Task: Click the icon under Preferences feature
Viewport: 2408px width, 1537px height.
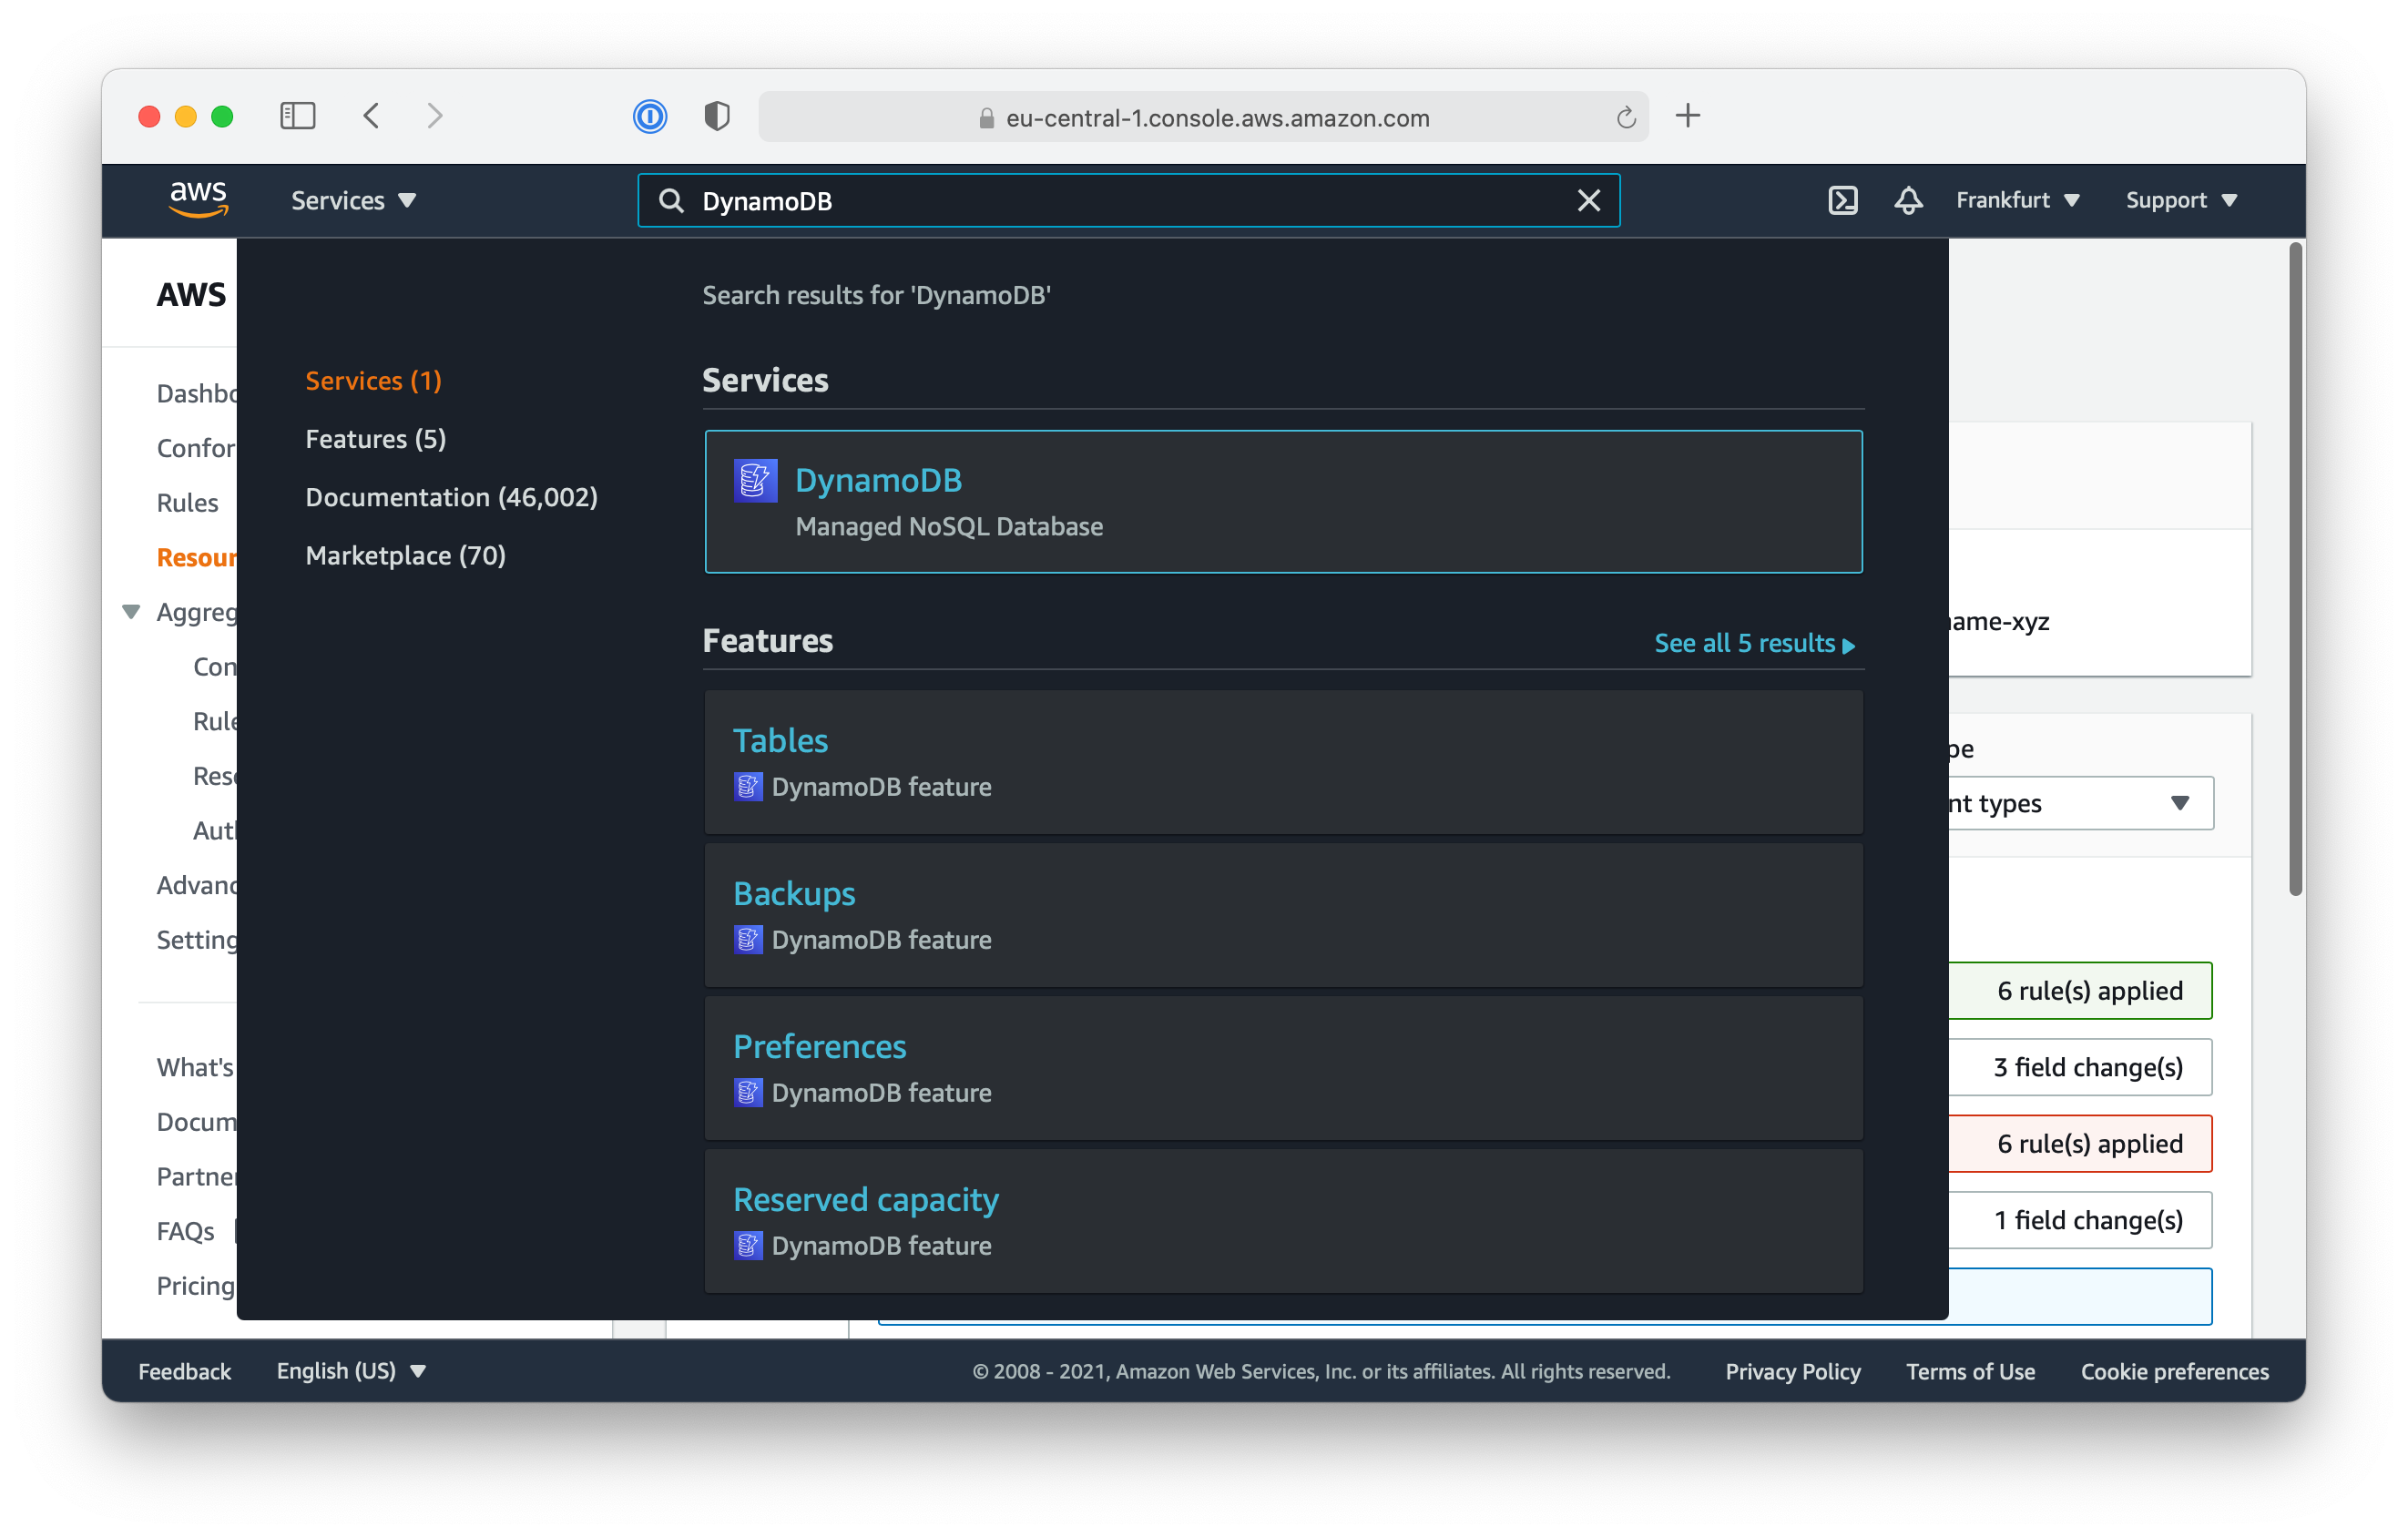Action: click(748, 1093)
